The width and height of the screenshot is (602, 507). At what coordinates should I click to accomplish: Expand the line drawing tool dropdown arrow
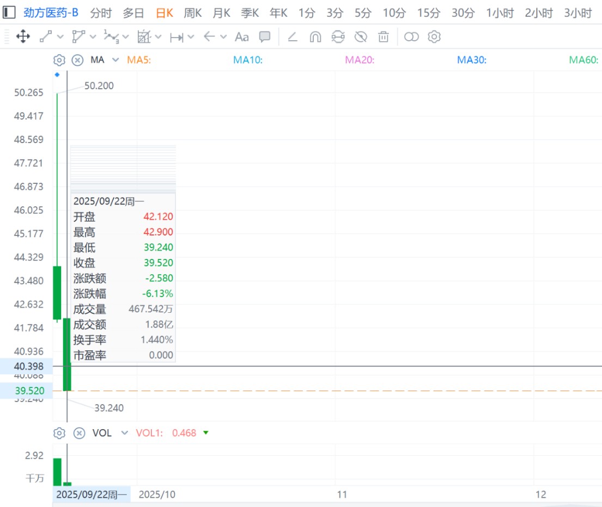point(60,37)
